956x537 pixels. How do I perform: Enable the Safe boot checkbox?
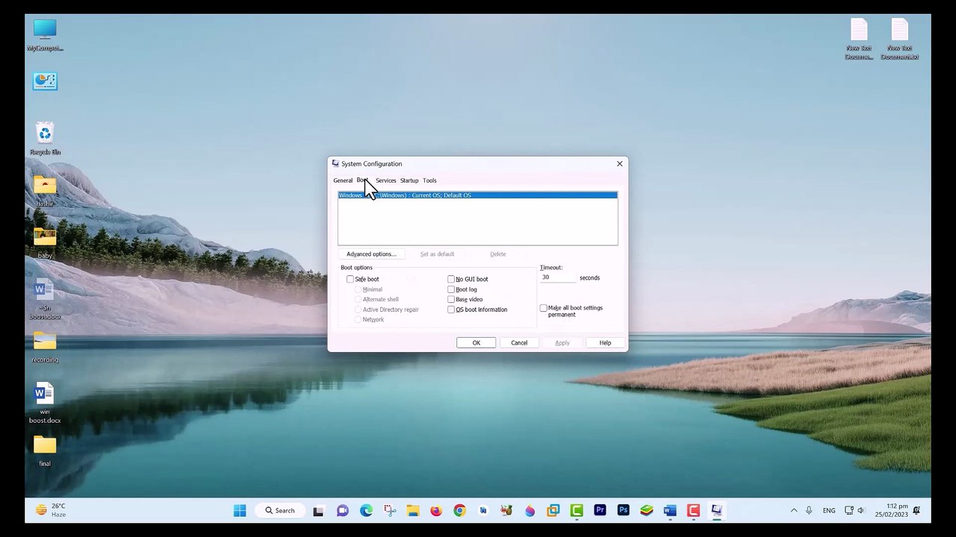coord(350,279)
